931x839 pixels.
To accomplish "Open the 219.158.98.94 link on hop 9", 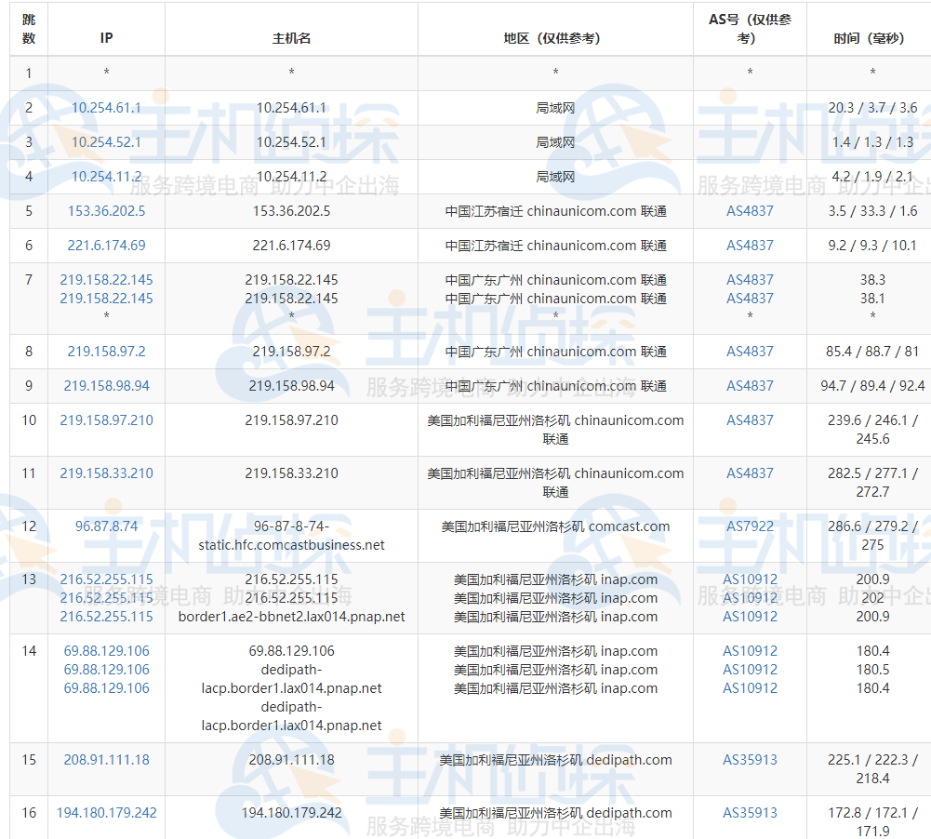I will pyautogui.click(x=106, y=386).
